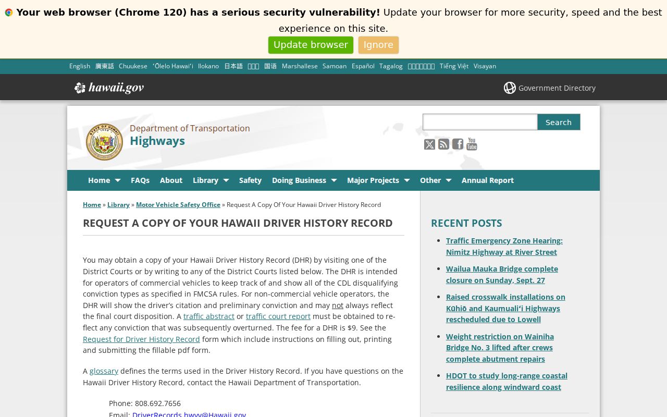Switch language to ʻŌlelo Hawaiʻi

coord(172,66)
